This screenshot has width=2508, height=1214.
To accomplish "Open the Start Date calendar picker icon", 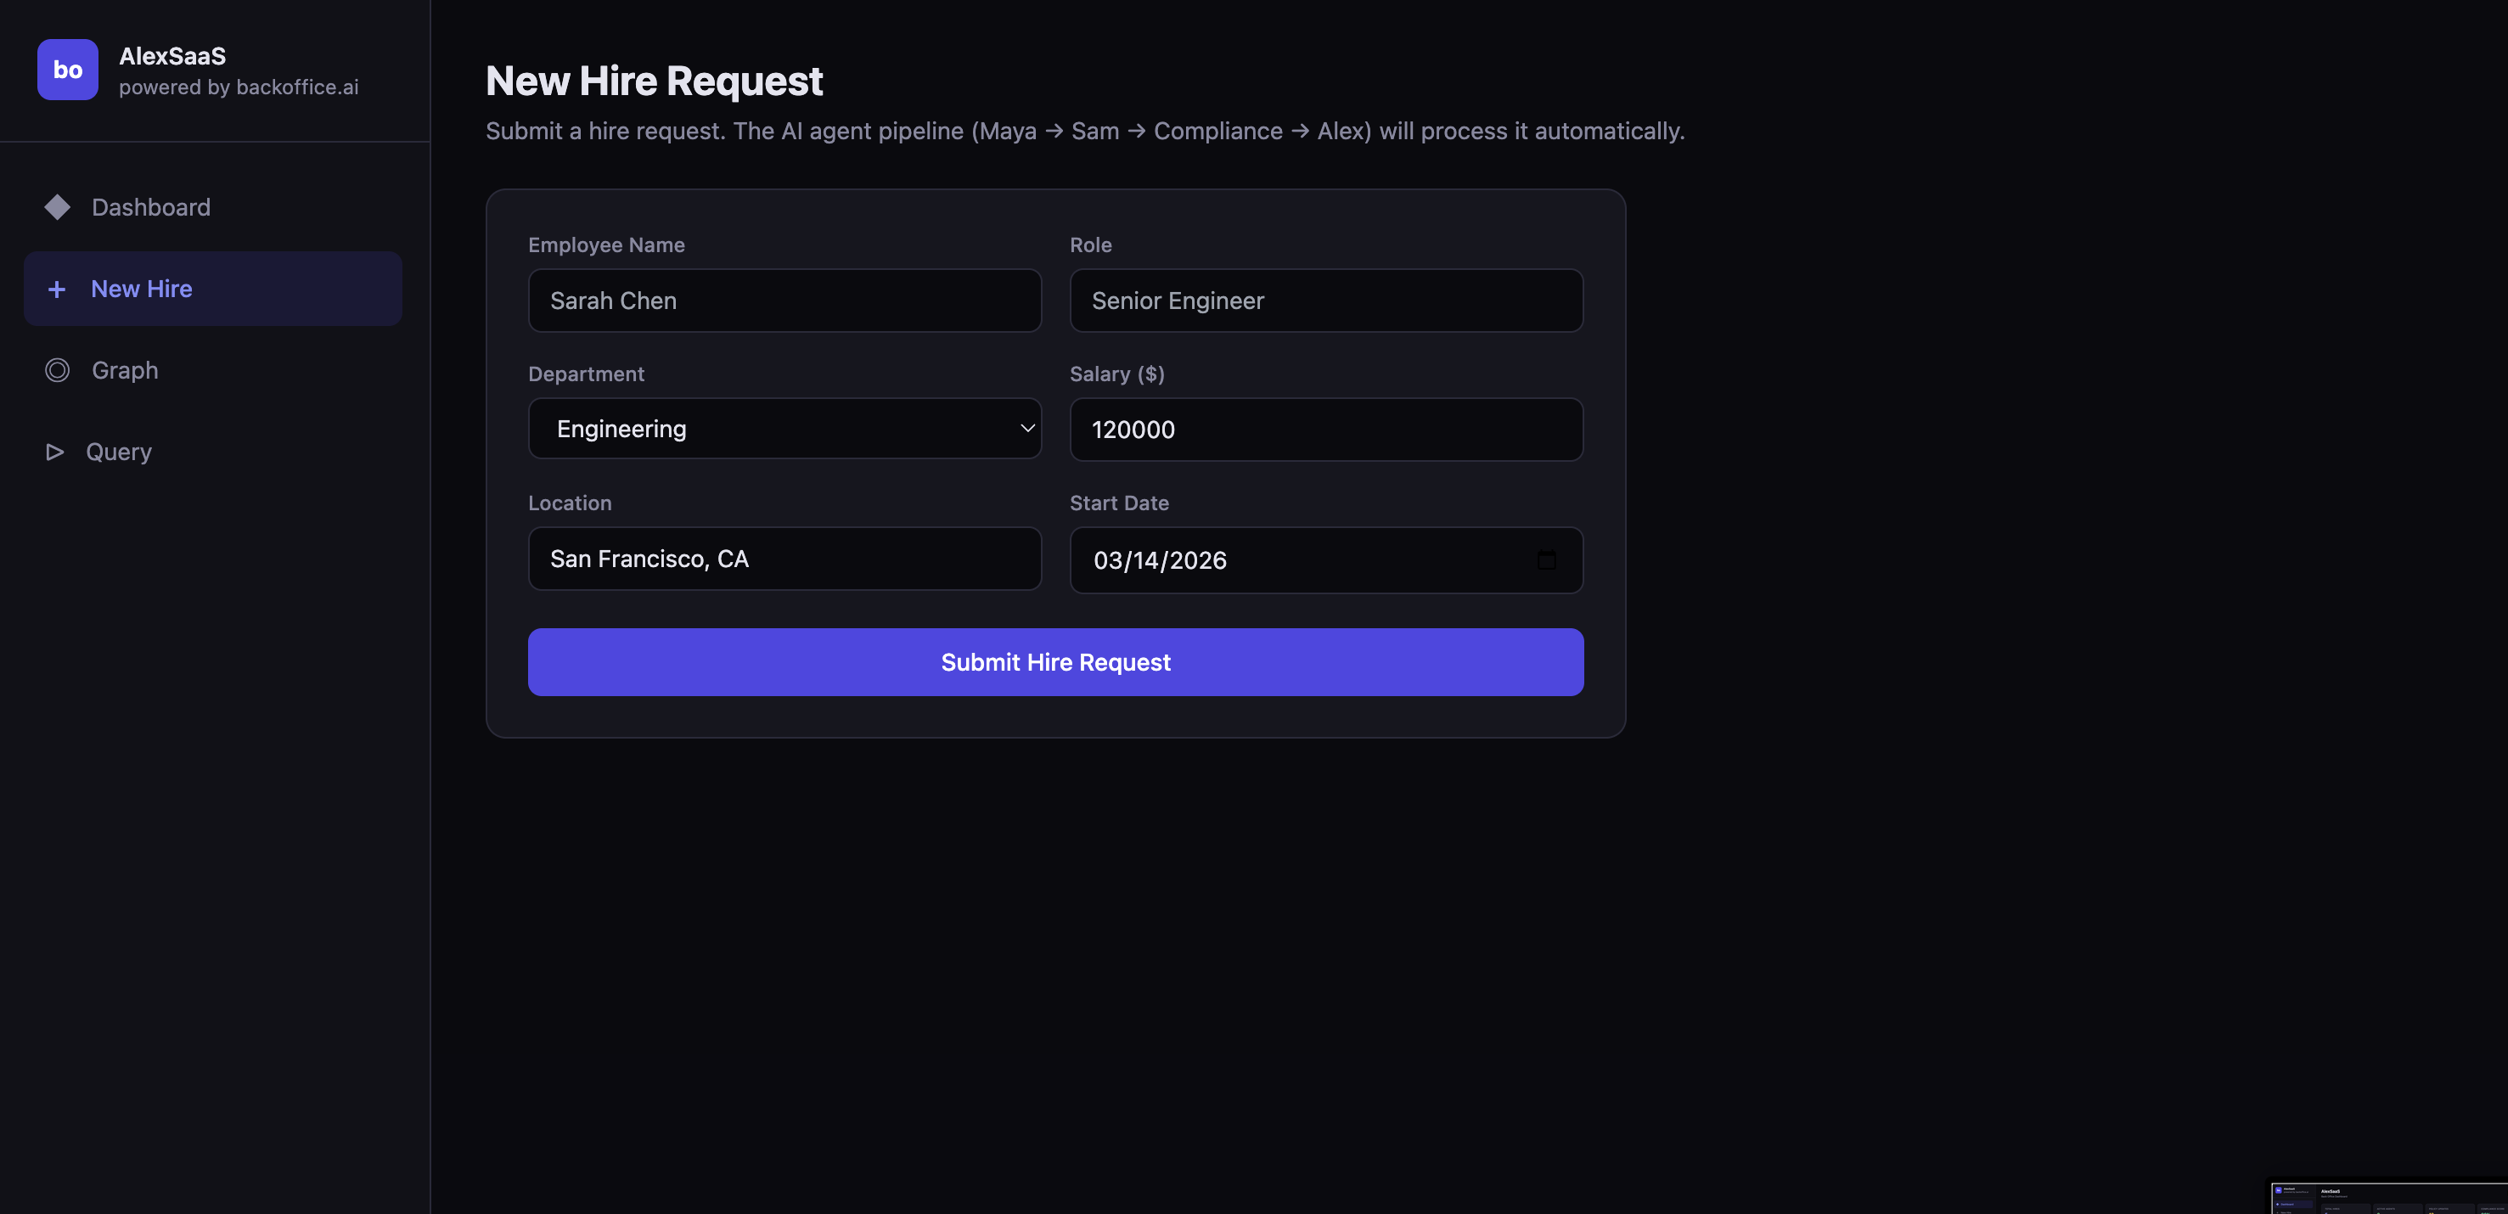I will pos(1546,559).
